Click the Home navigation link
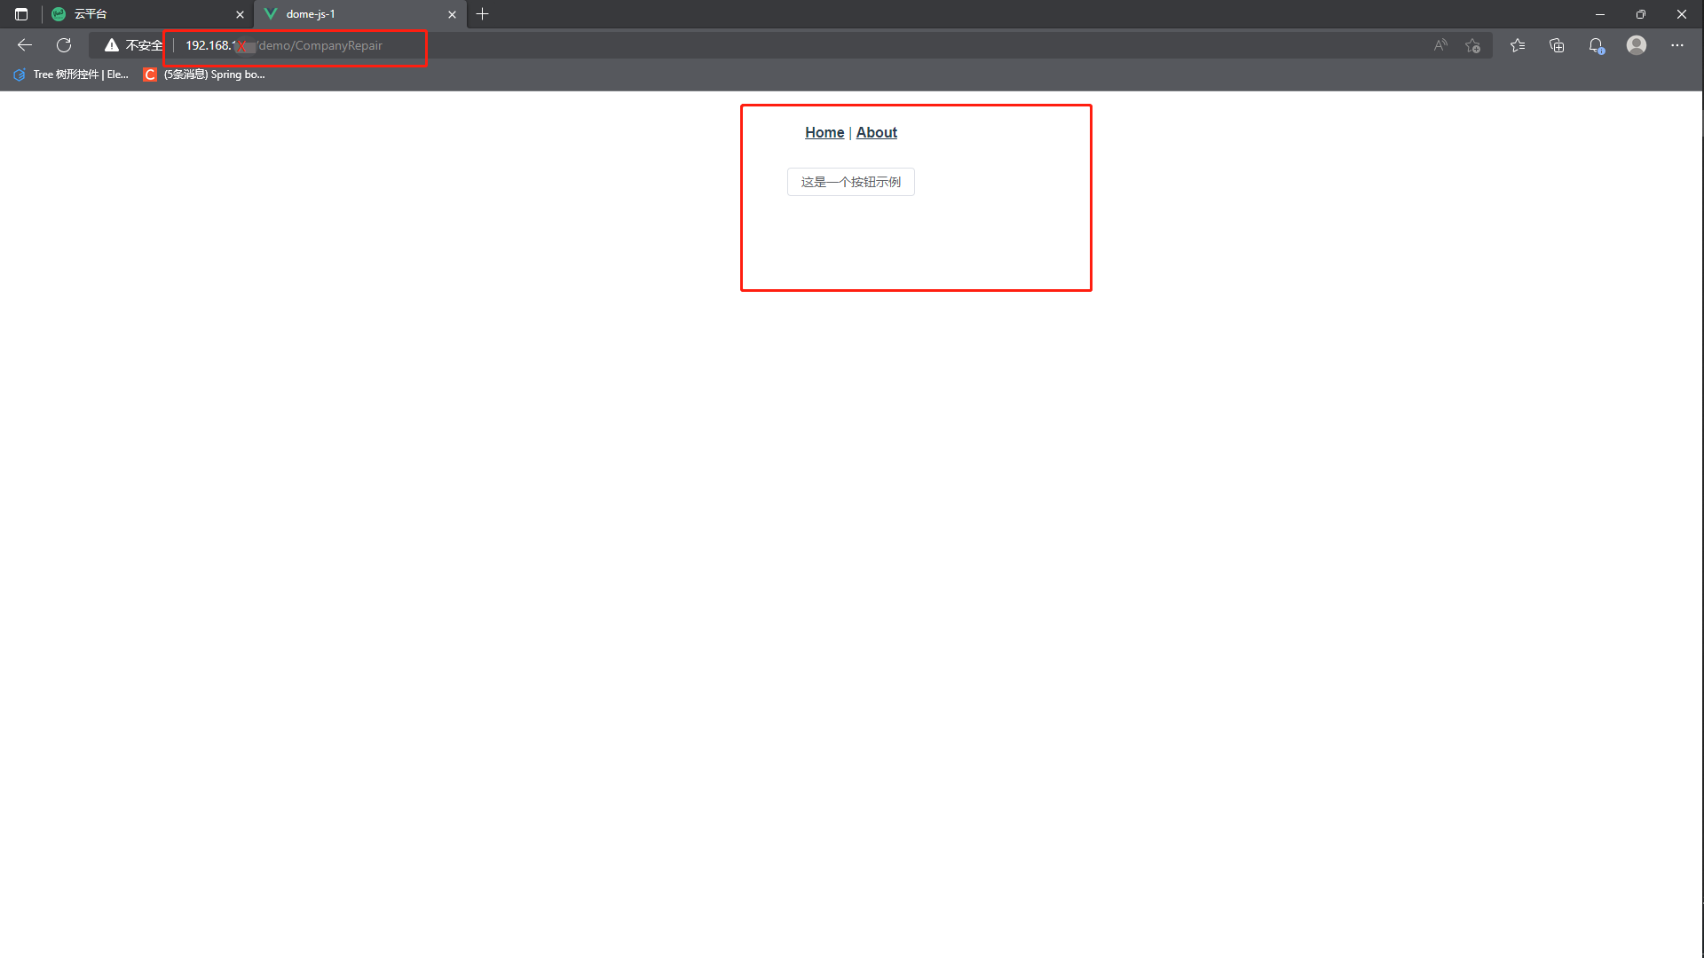 click(824, 132)
